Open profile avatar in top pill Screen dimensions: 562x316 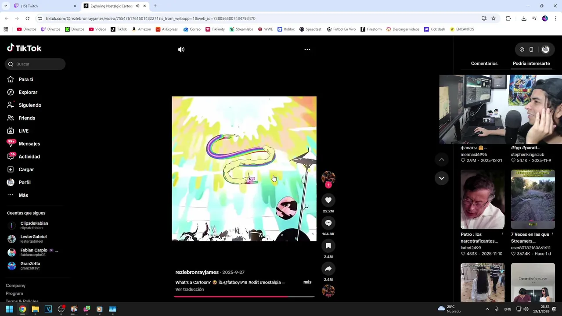tap(546, 50)
